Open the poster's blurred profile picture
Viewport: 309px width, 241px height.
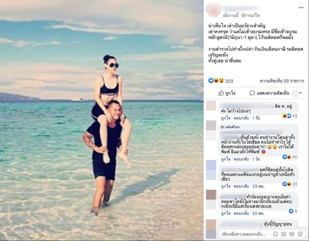pyautogui.click(x=213, y=10)
